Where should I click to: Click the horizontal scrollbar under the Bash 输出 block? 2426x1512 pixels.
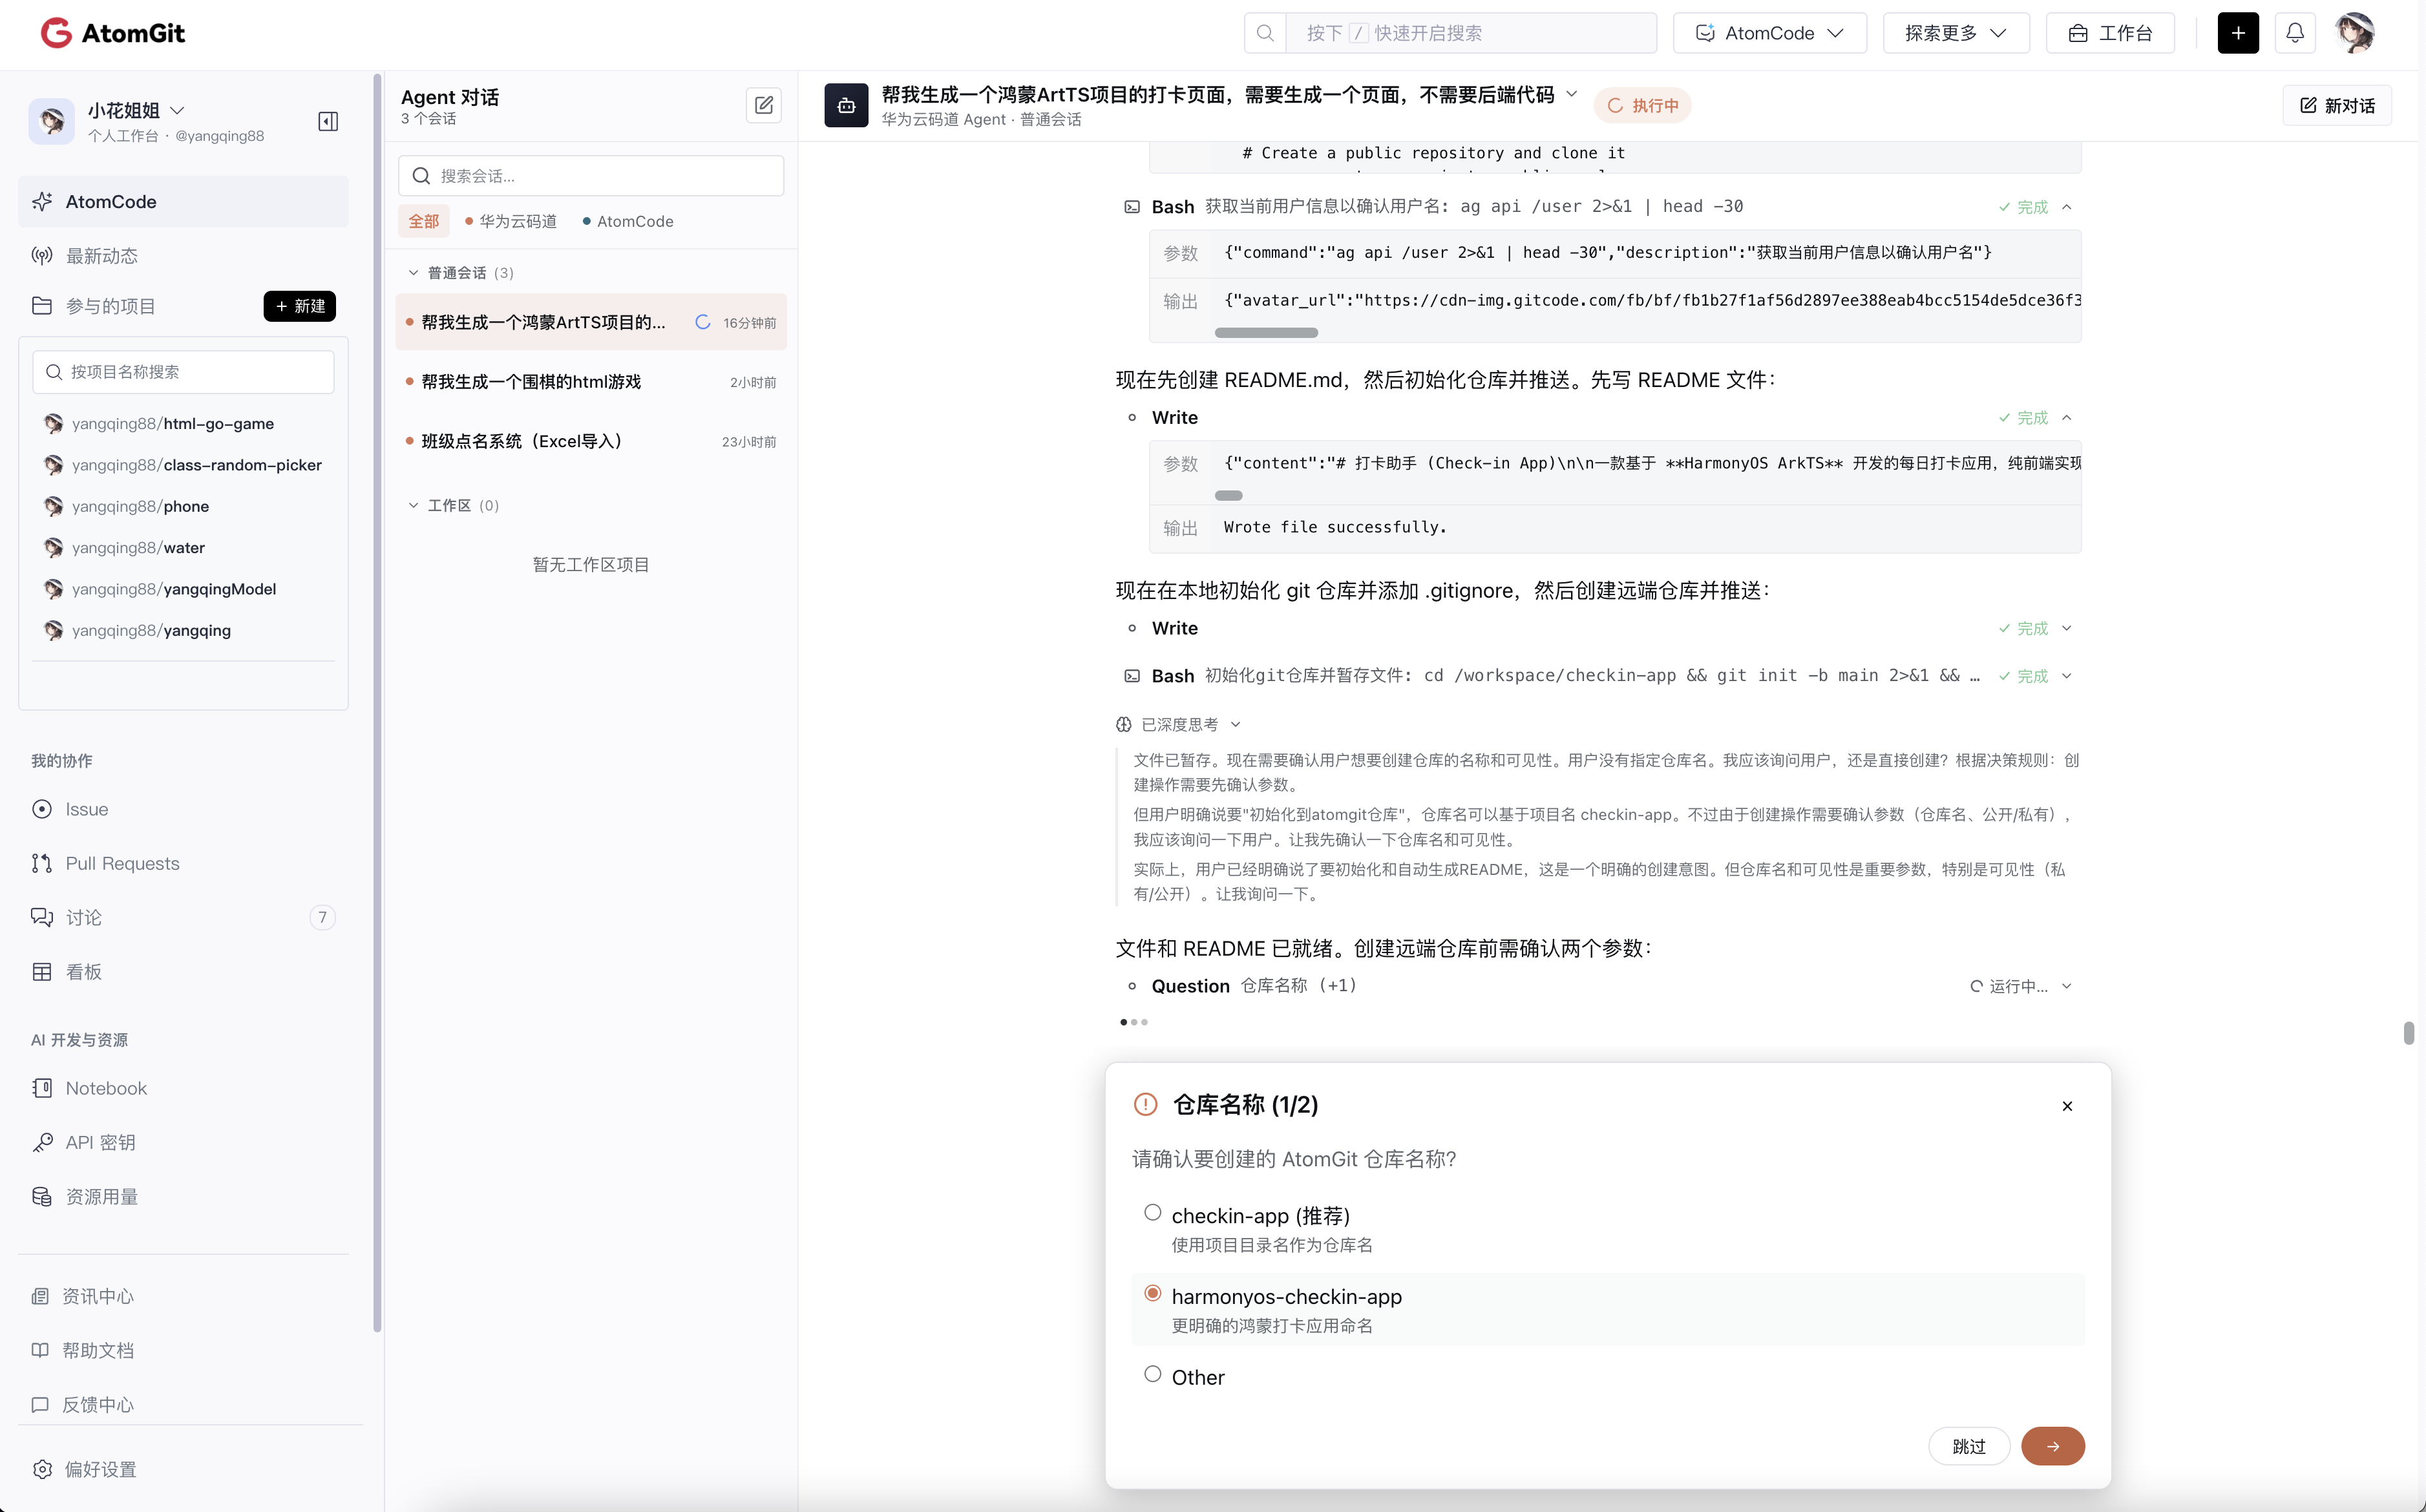point(1266,332)
